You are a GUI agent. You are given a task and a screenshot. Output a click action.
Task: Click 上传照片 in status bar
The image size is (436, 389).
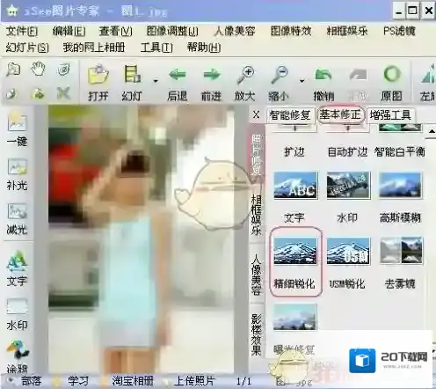point(194,381)
